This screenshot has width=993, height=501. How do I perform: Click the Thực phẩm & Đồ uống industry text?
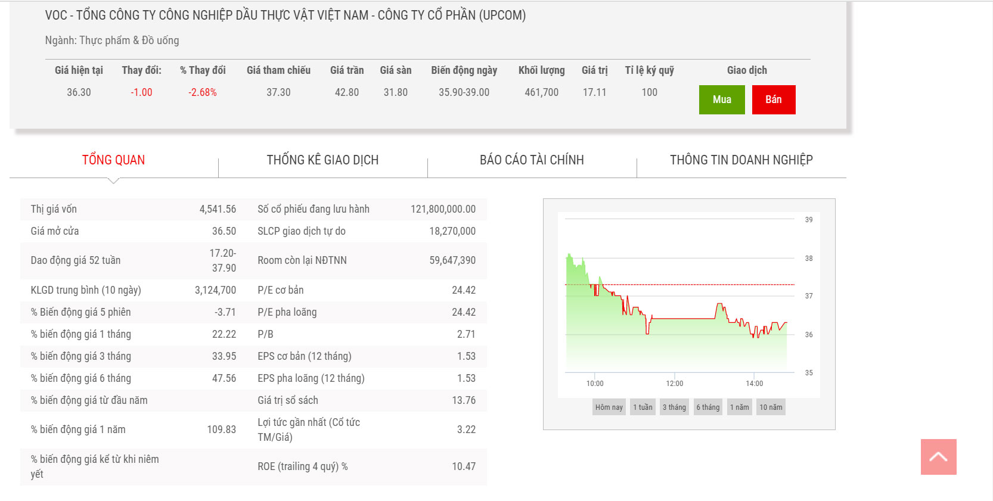pos(129,41)
